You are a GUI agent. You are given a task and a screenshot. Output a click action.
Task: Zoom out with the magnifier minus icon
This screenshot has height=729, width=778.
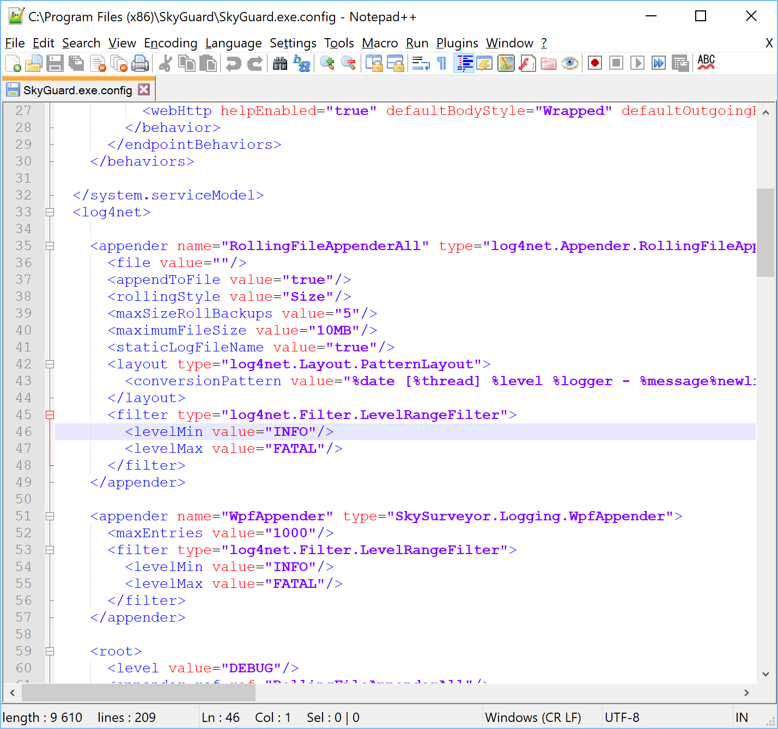click(x=348, y=64)
